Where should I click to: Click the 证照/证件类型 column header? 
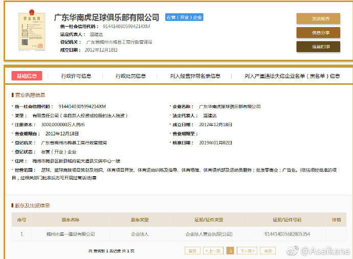click(x=209, y=220)
